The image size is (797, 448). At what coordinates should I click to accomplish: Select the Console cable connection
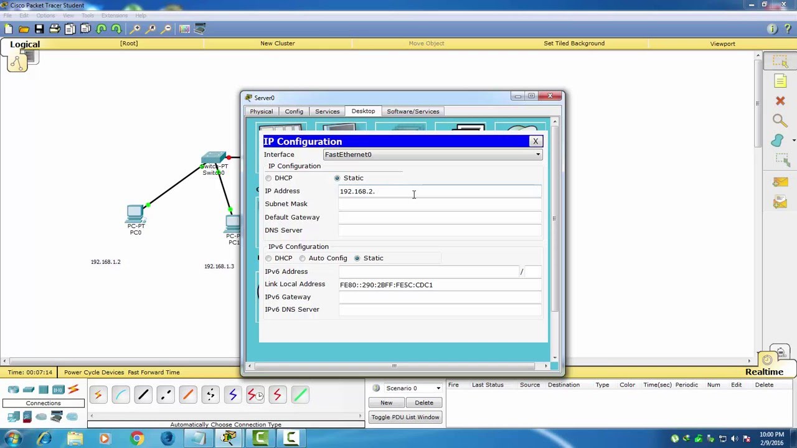[x=121, y=395]
